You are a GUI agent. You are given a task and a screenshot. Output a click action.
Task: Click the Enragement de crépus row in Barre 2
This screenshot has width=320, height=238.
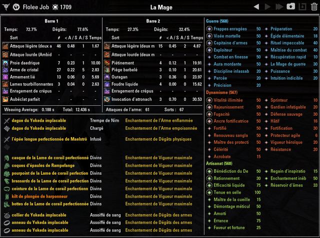pyautogui.click(x=153, y=91)
